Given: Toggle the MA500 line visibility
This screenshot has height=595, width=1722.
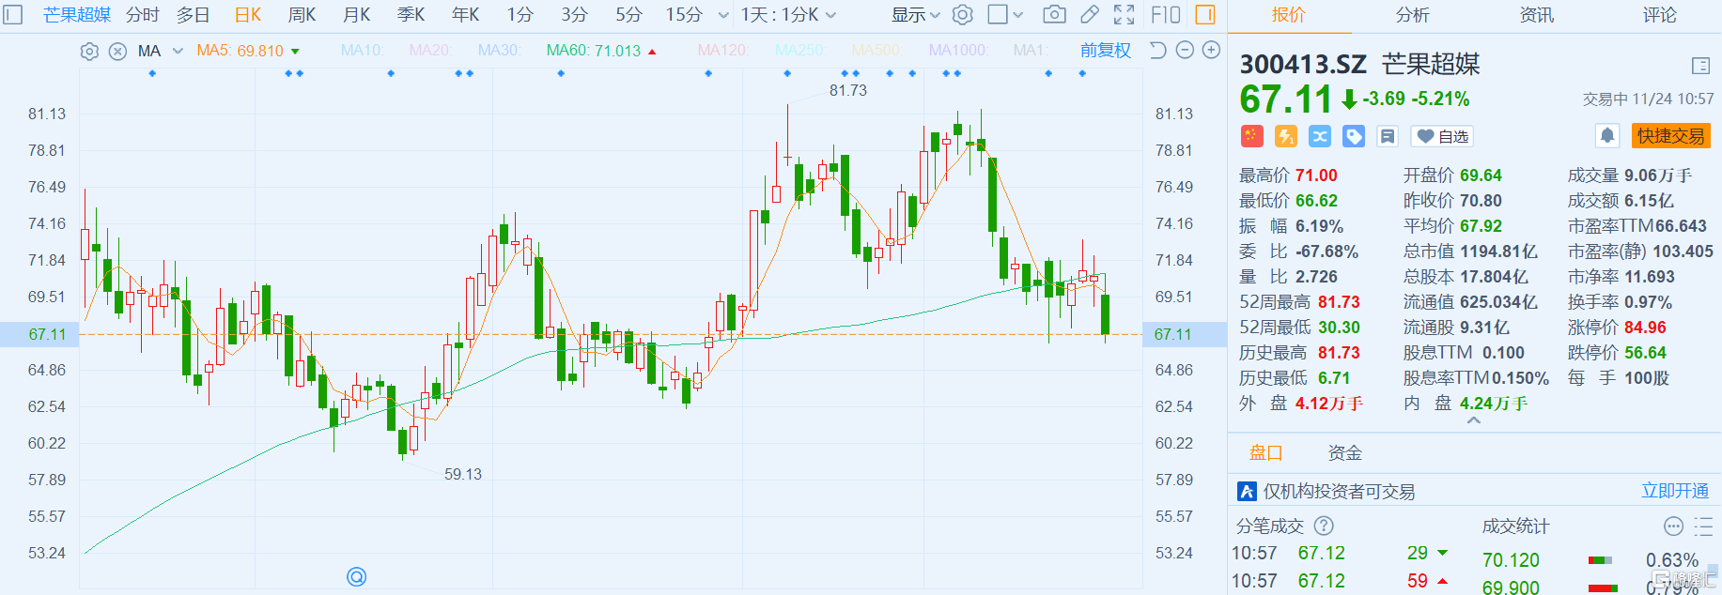Looking at the screenshot, I should [877, 51].
